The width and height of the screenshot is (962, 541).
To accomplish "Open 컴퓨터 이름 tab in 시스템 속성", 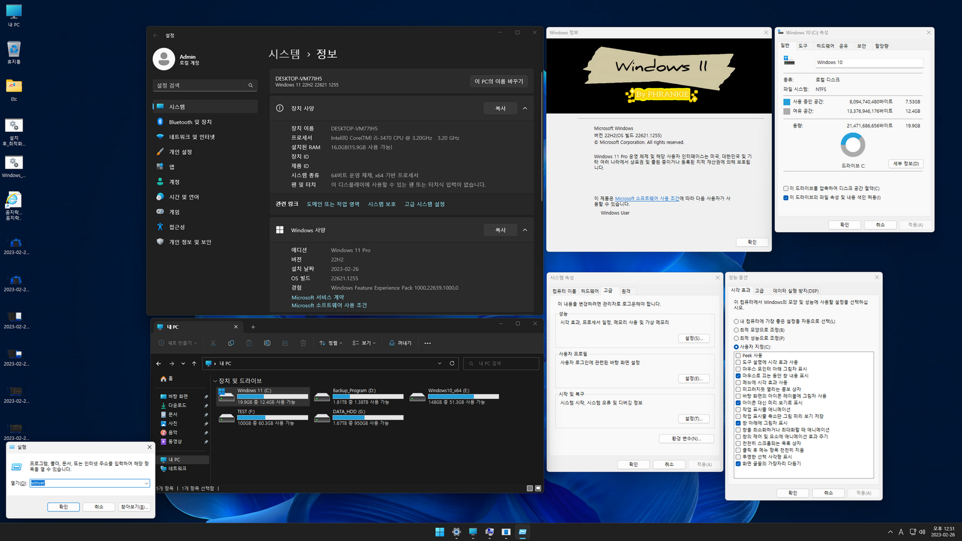I will click(x=564, y=291).
